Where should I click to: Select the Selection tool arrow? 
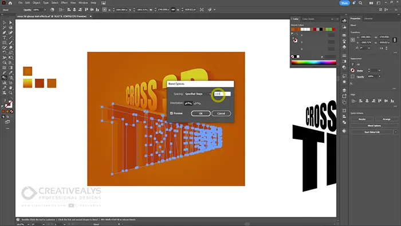[5, 22]
